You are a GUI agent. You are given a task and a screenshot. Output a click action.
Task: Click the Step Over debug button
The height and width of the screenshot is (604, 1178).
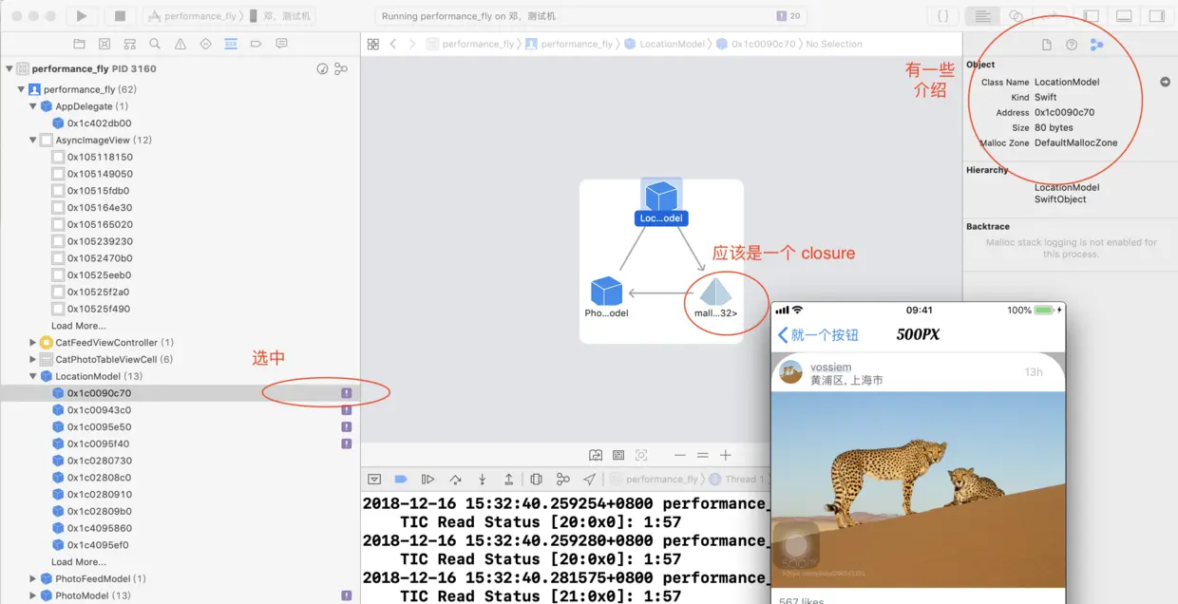pyautogui.click(x=455, y=480)
